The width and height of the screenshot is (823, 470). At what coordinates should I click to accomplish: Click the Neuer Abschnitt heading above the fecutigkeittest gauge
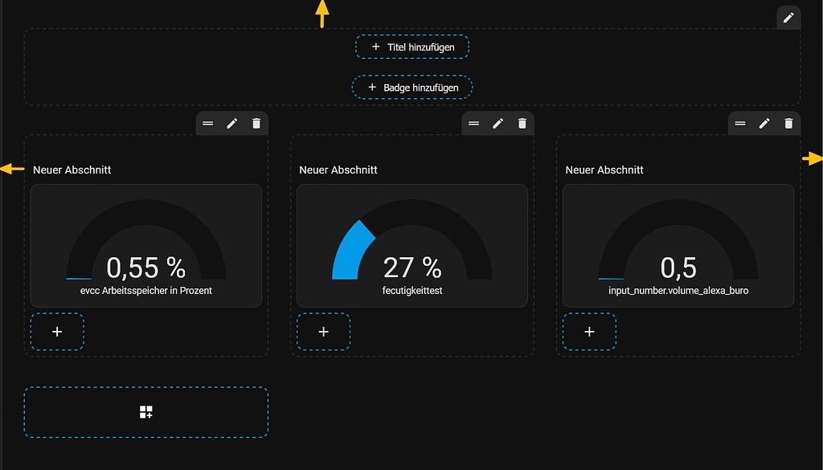coord(338,170)
